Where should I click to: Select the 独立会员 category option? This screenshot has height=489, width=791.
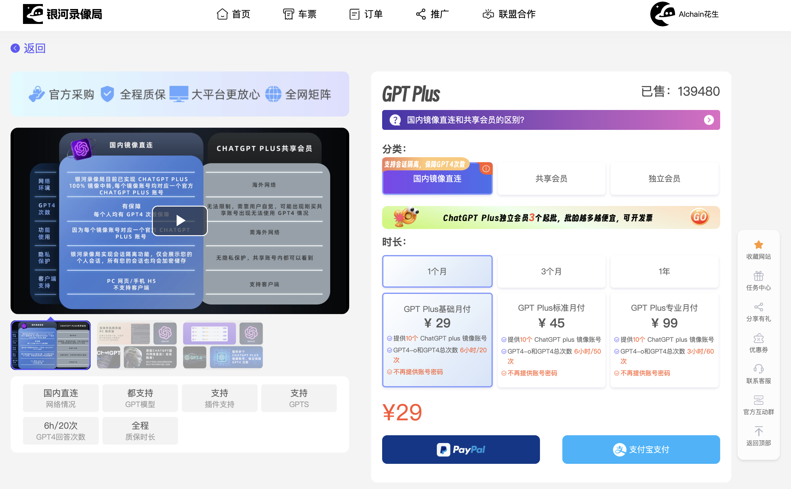[664, 179]
